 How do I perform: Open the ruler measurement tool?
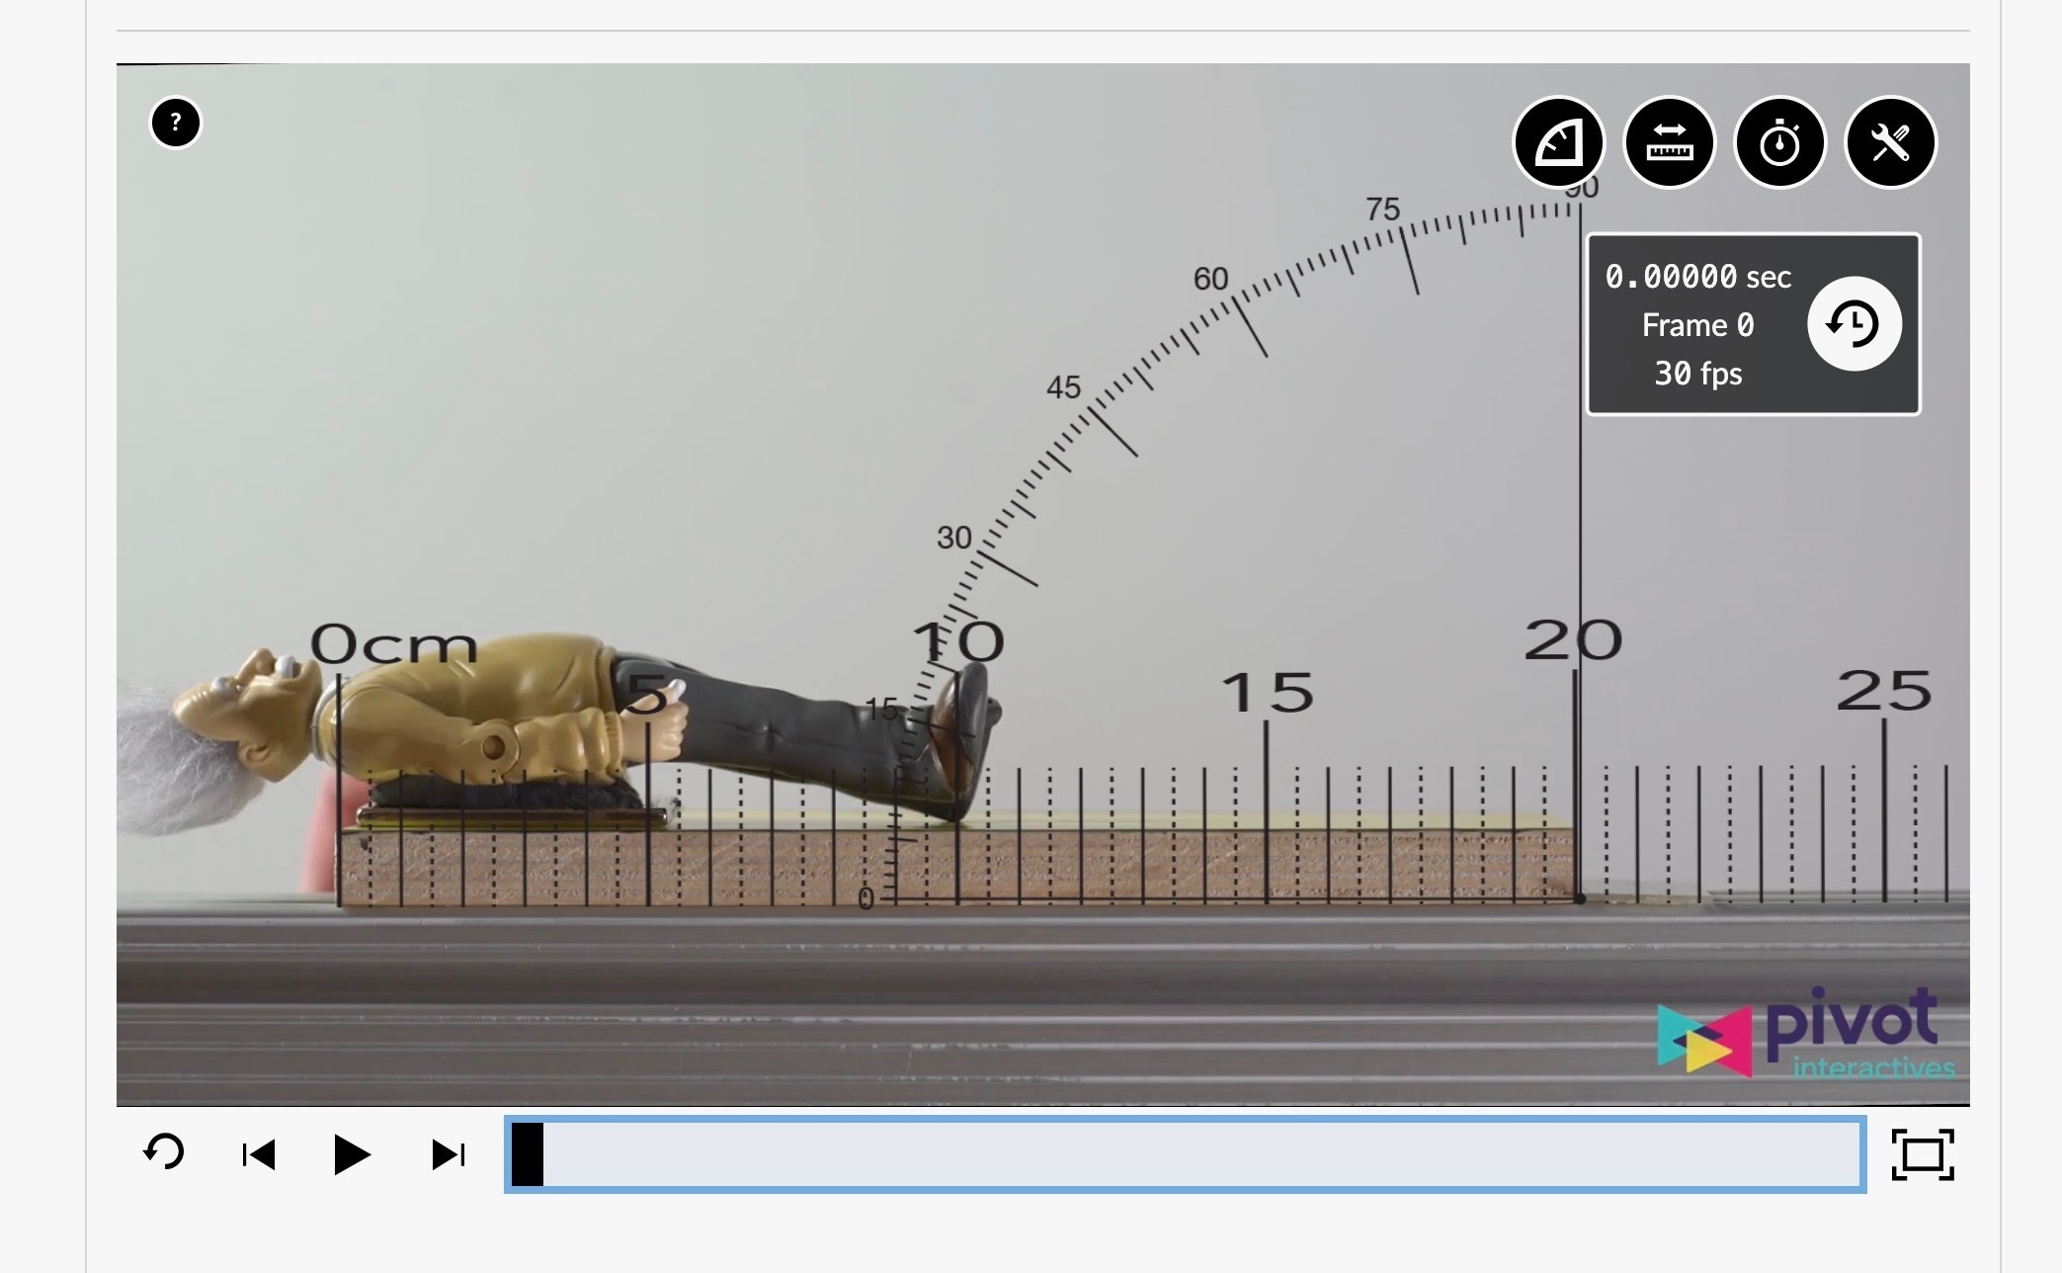(1668, 142)
